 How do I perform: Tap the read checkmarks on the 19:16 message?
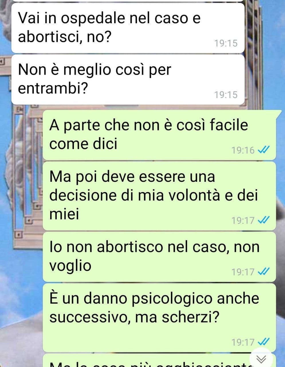[264, 150]
